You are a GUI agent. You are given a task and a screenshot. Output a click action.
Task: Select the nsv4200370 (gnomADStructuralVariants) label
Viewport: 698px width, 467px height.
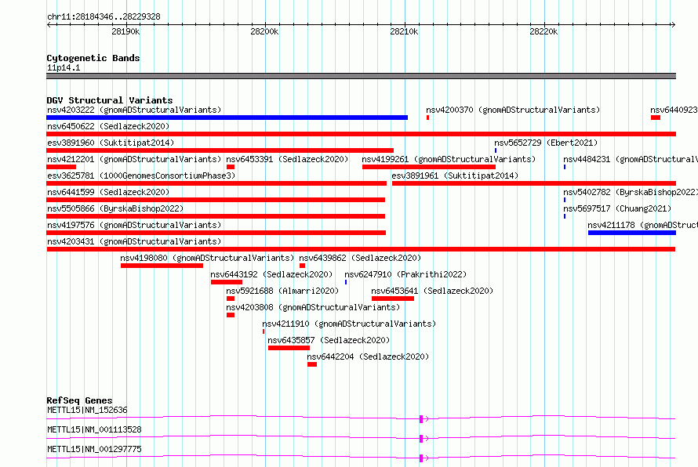[513, 110]
